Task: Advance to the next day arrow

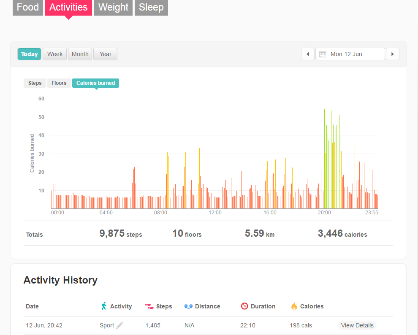Action: 393,54
